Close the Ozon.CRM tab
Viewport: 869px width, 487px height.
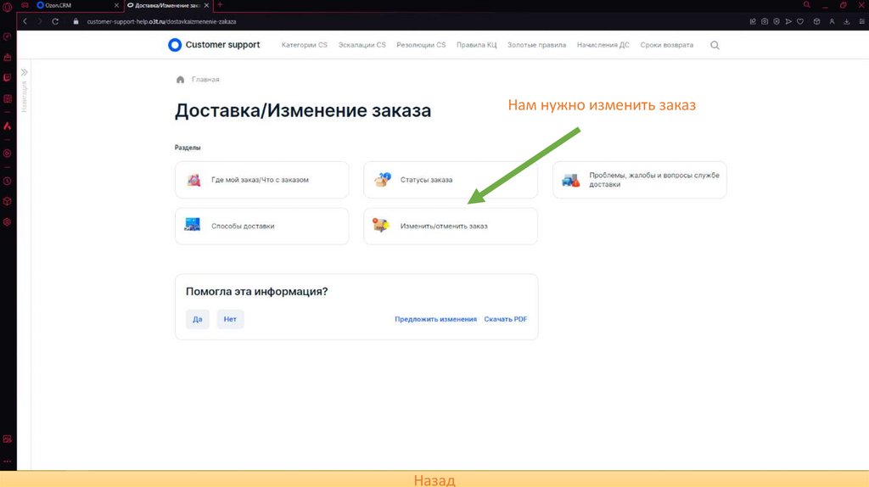pyautogui.click(x=116, y=5)
